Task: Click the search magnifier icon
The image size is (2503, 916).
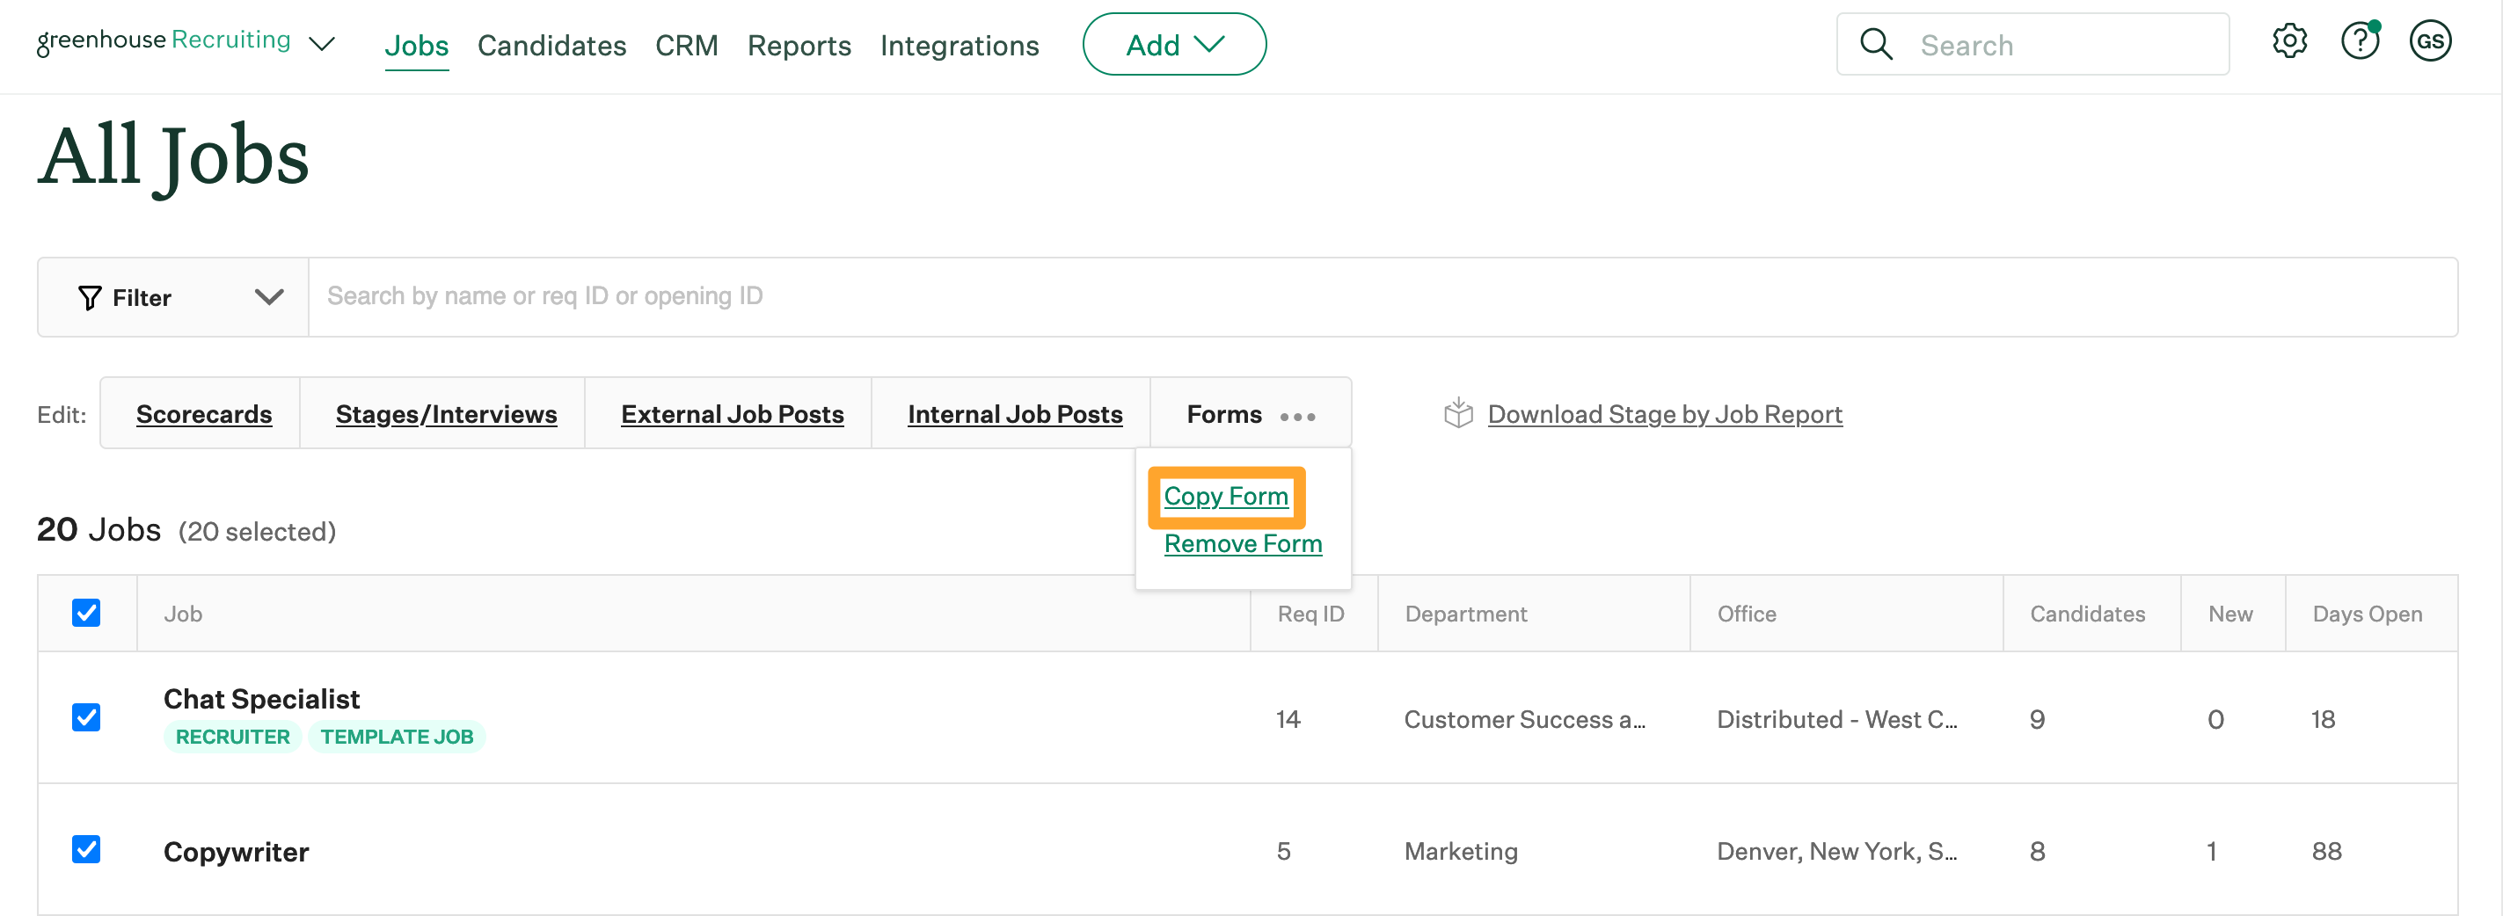Action: 1875,45
